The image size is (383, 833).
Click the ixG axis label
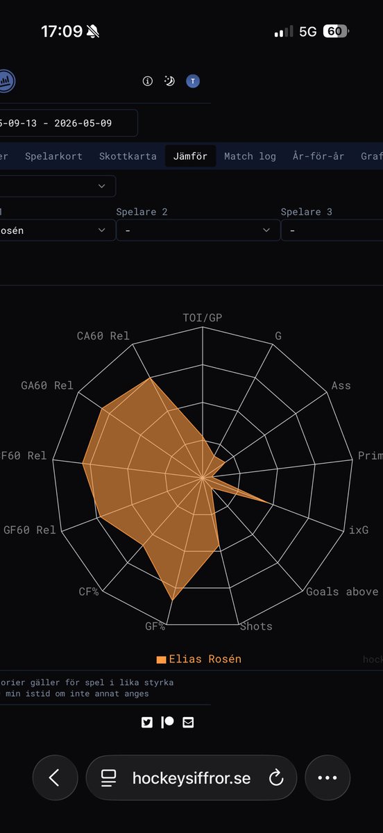coord(359,530)
